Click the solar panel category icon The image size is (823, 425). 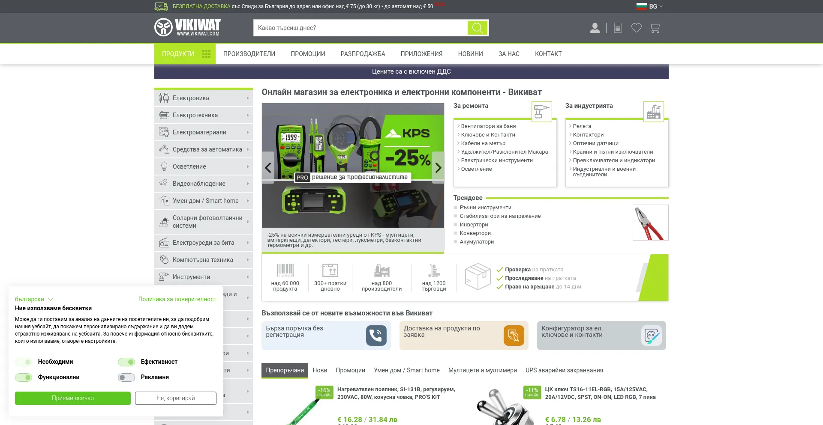[164, 222]
